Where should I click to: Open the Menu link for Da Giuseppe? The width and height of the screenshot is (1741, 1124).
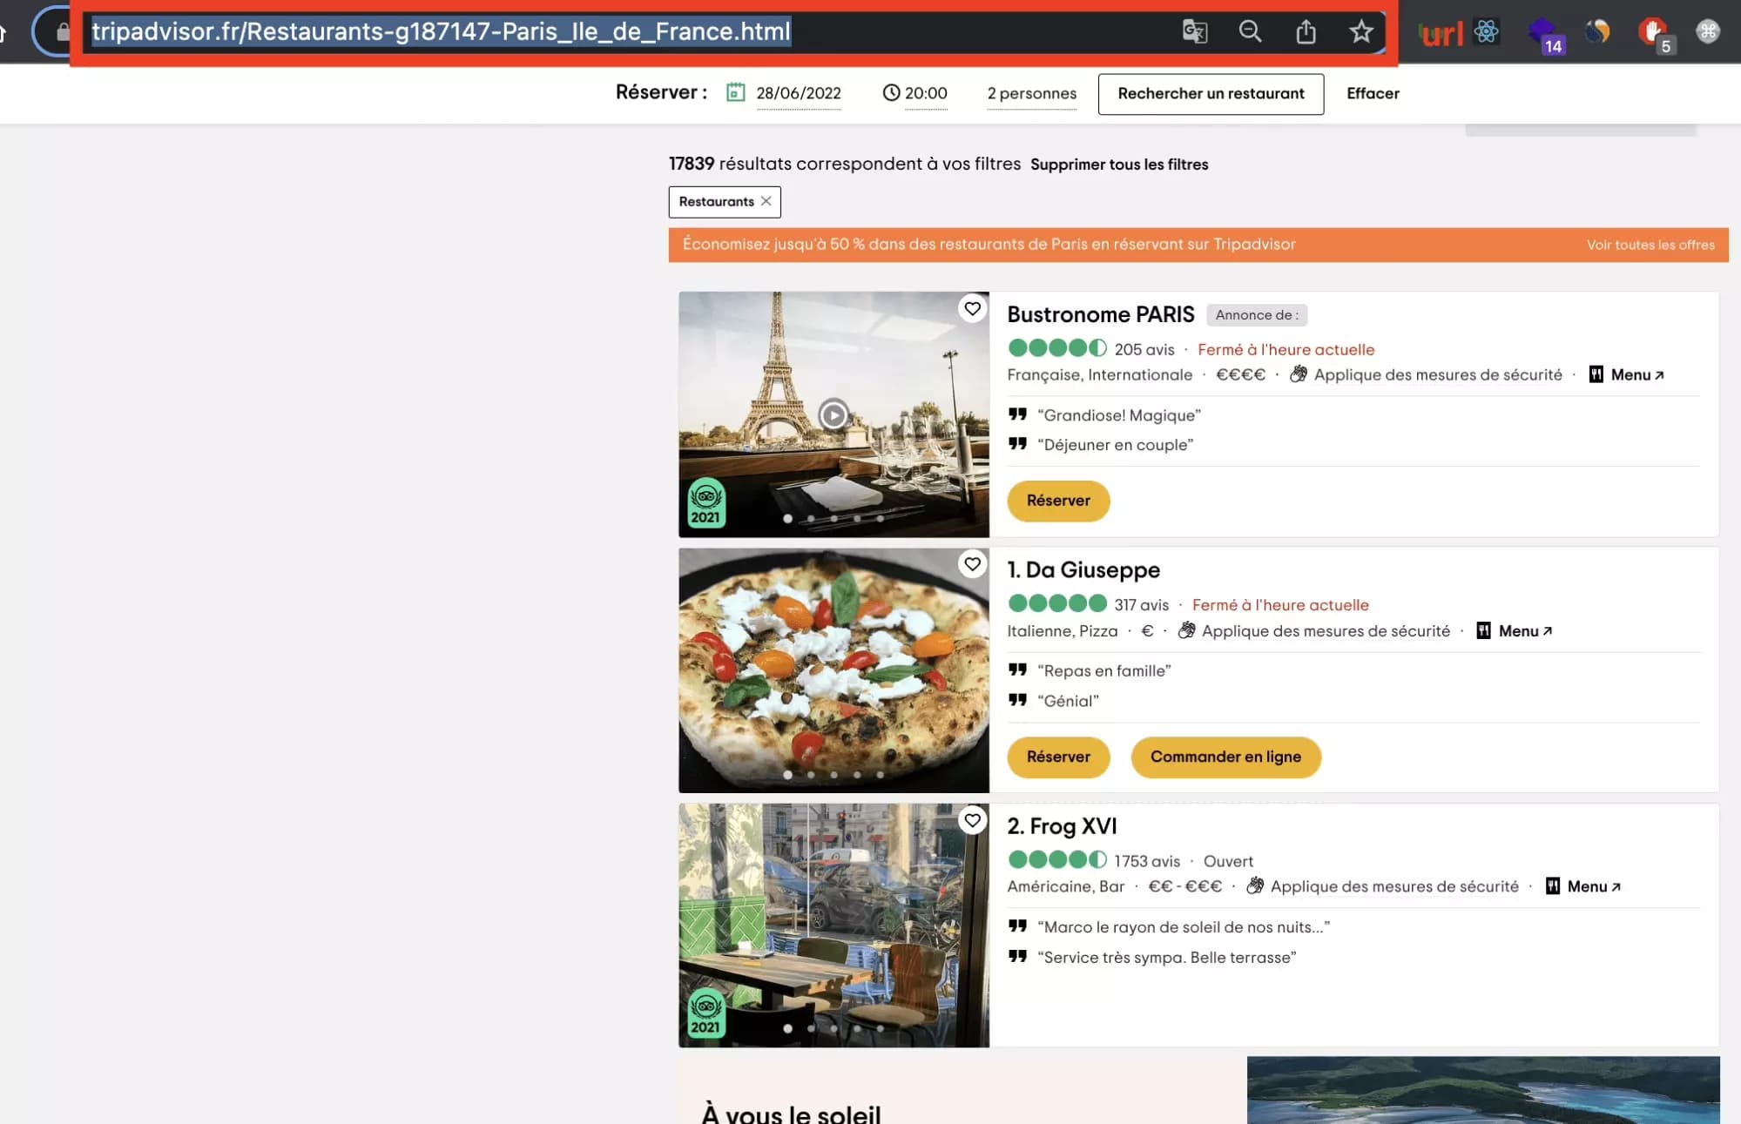pos(1525,630)
